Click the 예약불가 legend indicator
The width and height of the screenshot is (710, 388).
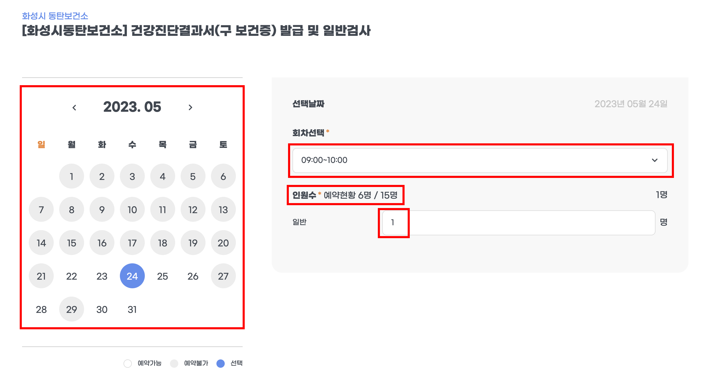point(174,363)
